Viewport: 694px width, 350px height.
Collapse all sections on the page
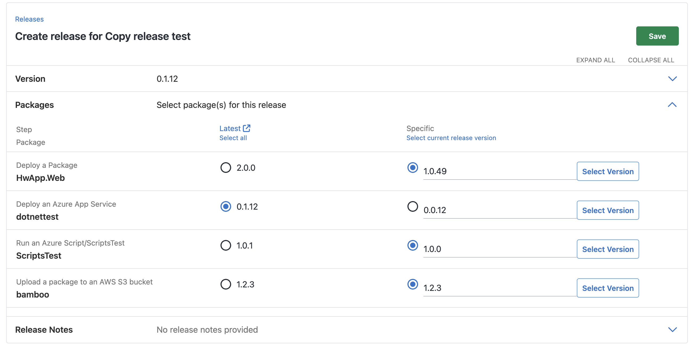point(651,60)
